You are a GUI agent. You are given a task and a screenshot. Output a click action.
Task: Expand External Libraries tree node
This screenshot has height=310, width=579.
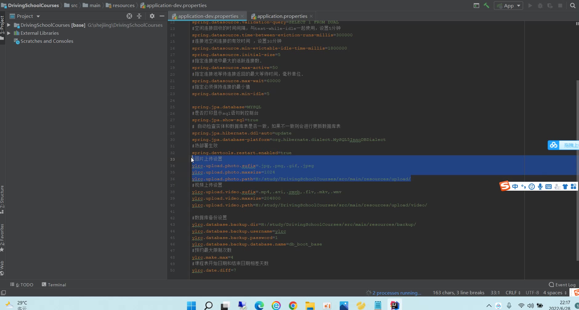[9, 33]
